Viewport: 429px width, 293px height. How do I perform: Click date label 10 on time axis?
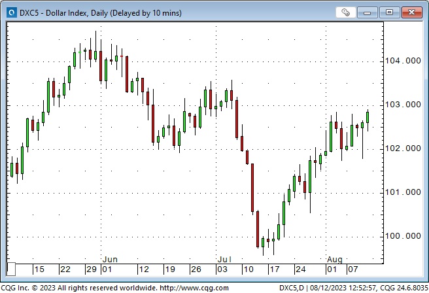pos(249,269)
